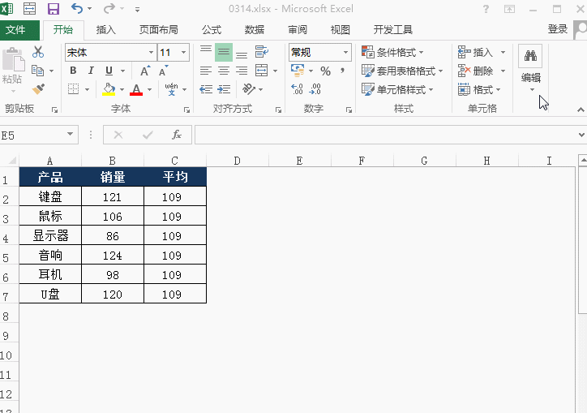Toggle bold formatting

point(73,71)
